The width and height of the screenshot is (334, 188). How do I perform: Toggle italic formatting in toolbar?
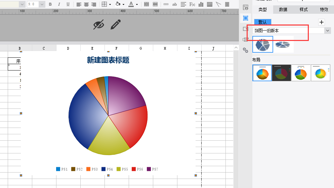coord(59,4)
